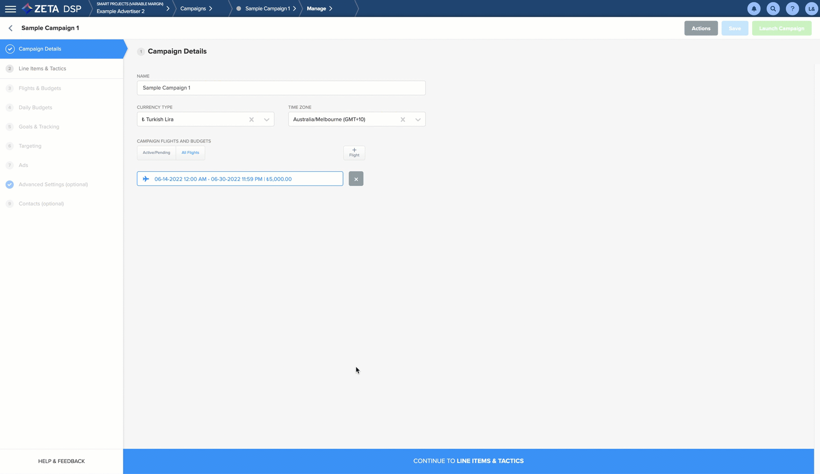Switch to the All Flights tab

[190, 153]
